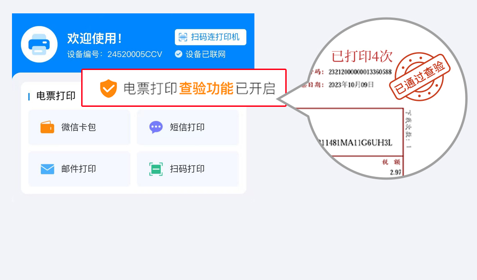Click the green scan frame icon
The width and height of the screenshot is (477, 280).
[156, 169]
